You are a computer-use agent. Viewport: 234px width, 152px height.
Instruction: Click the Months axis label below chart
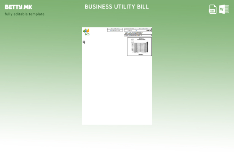[141, 54]
